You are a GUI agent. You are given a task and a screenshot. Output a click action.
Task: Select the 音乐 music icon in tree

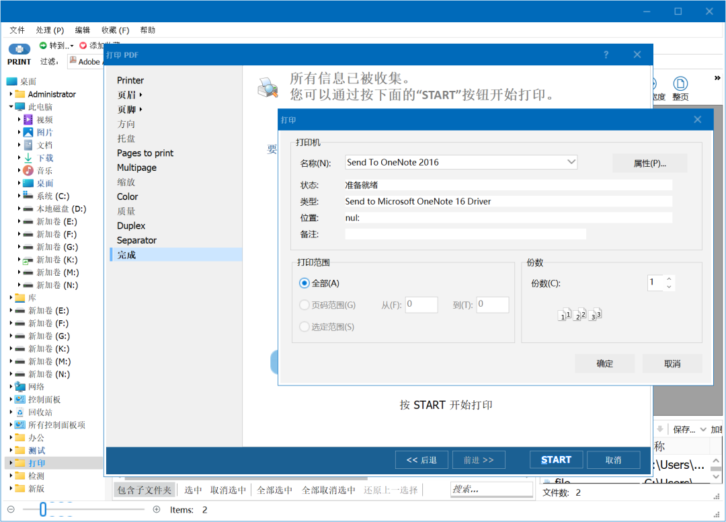click(28, 170)
